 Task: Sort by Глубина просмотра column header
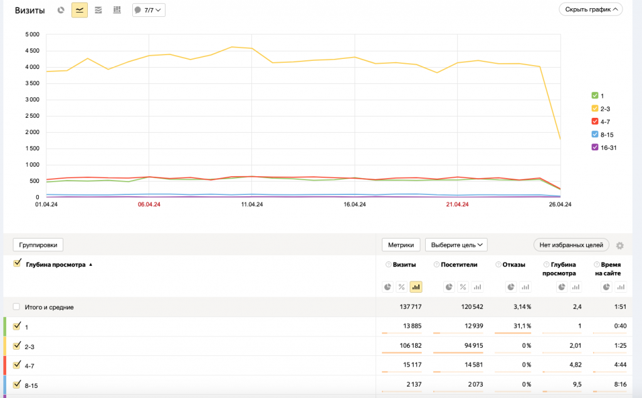click(x=56, y=264)
